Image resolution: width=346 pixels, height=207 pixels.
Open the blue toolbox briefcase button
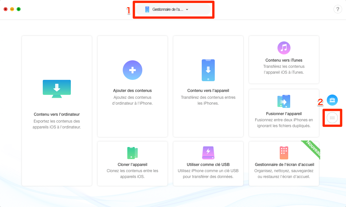tap(332, 100)
